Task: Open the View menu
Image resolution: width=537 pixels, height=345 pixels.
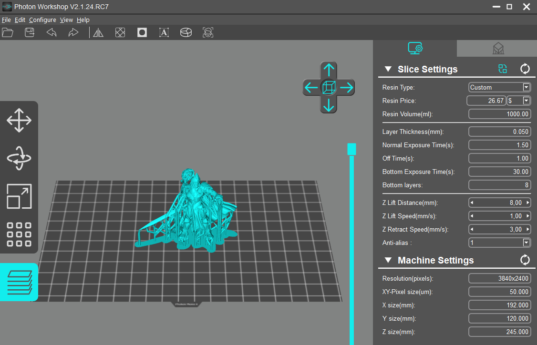Action: 66,20
